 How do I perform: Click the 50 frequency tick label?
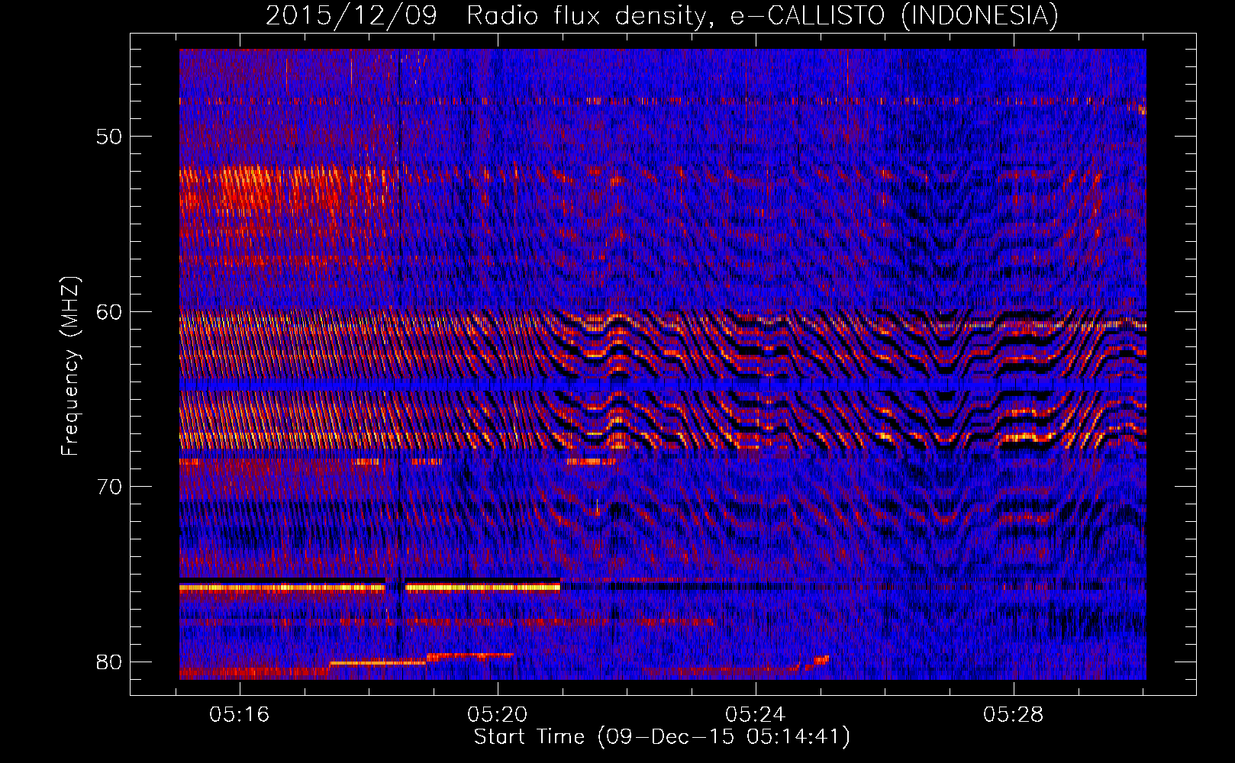pos(110,137)
